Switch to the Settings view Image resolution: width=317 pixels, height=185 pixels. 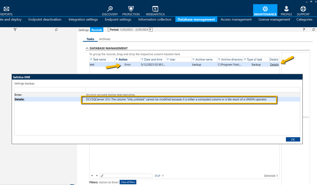84,30
